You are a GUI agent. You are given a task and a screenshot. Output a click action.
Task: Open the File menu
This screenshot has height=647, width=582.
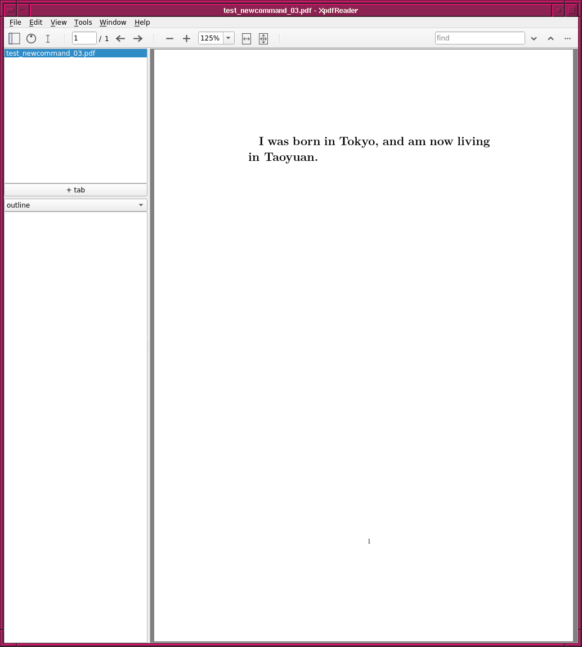click(15, 23)
